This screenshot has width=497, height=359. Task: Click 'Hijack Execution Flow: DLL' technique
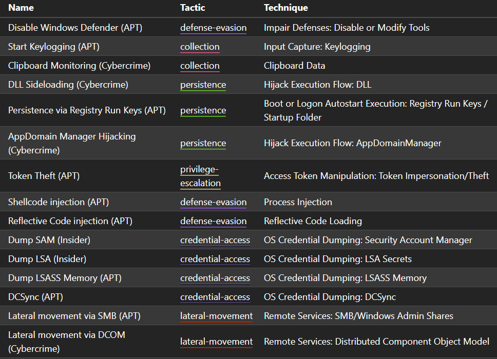pyautogui.click(x=318, y=85)
